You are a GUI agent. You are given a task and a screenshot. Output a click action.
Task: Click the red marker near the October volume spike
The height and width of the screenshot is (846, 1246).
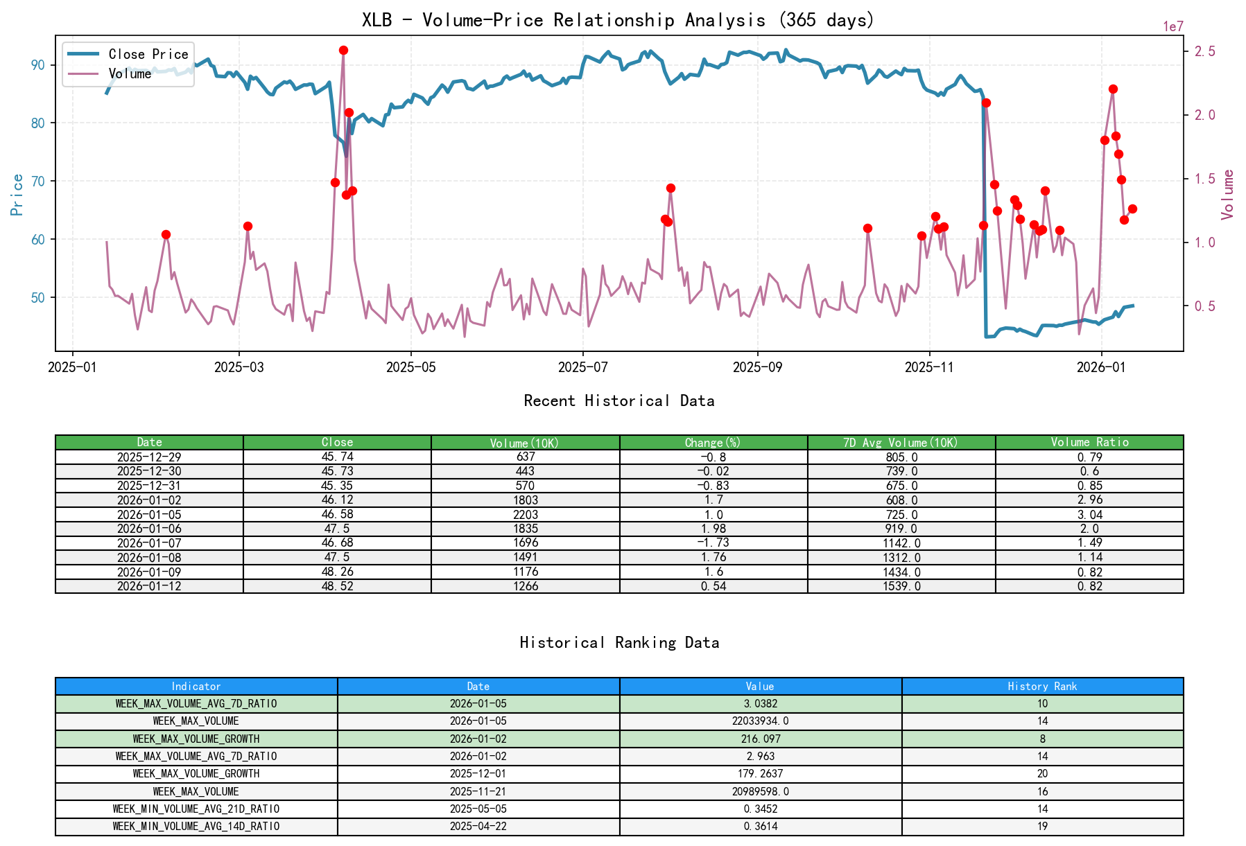pos(867,227)
